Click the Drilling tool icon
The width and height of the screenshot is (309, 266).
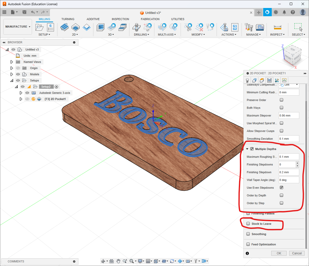(136, 27)
